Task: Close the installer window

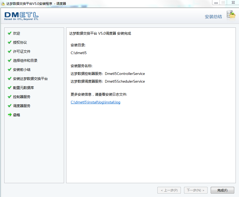Action: point(233,2)
